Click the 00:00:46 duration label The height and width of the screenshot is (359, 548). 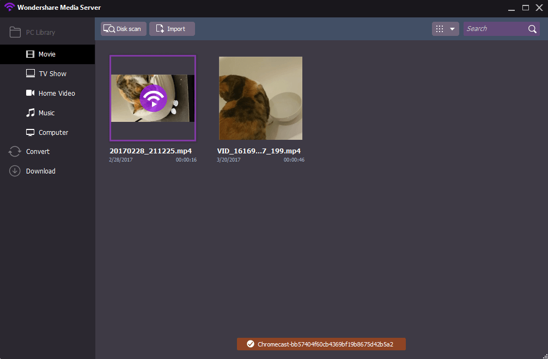pos(294,160)
